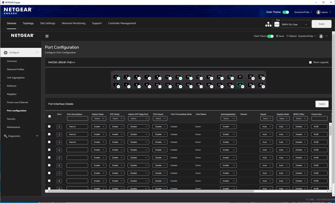The height and width of the screenshot is (203, 335).
Task: Open Admin Mode dropdown for Marco1 row
Action: click(x=99, y=127)
